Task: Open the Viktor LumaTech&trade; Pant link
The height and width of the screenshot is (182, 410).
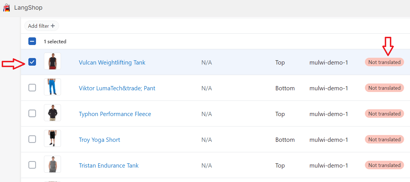Action: (x=117, y=88)
